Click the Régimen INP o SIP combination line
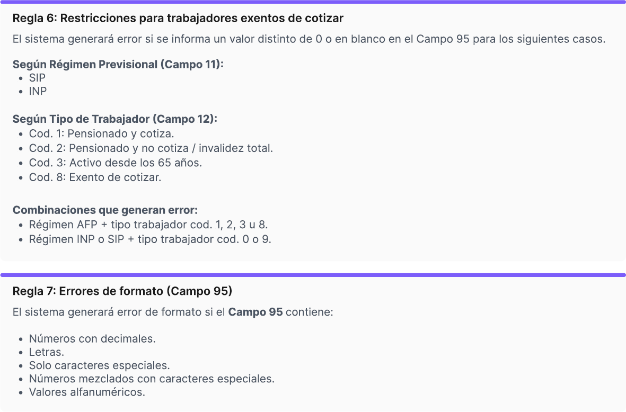Screen dimensions: 626x412 150,239
